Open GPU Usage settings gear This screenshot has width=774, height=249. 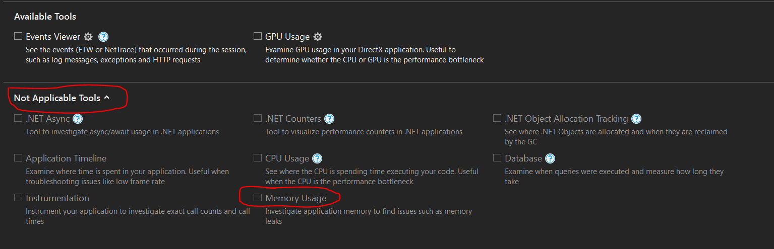tap(318, 37)
